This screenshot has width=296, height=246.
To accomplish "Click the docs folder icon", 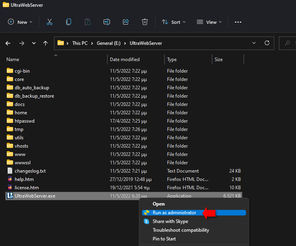I will 10,104.
